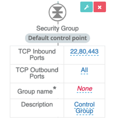Viewport: 115px width, 123px height.
Task: Click the Group name field label
Action: click(x=35, y=91)
